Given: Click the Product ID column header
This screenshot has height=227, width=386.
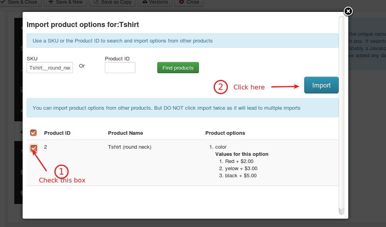Looking at the screenshot, I should (57, 133).
